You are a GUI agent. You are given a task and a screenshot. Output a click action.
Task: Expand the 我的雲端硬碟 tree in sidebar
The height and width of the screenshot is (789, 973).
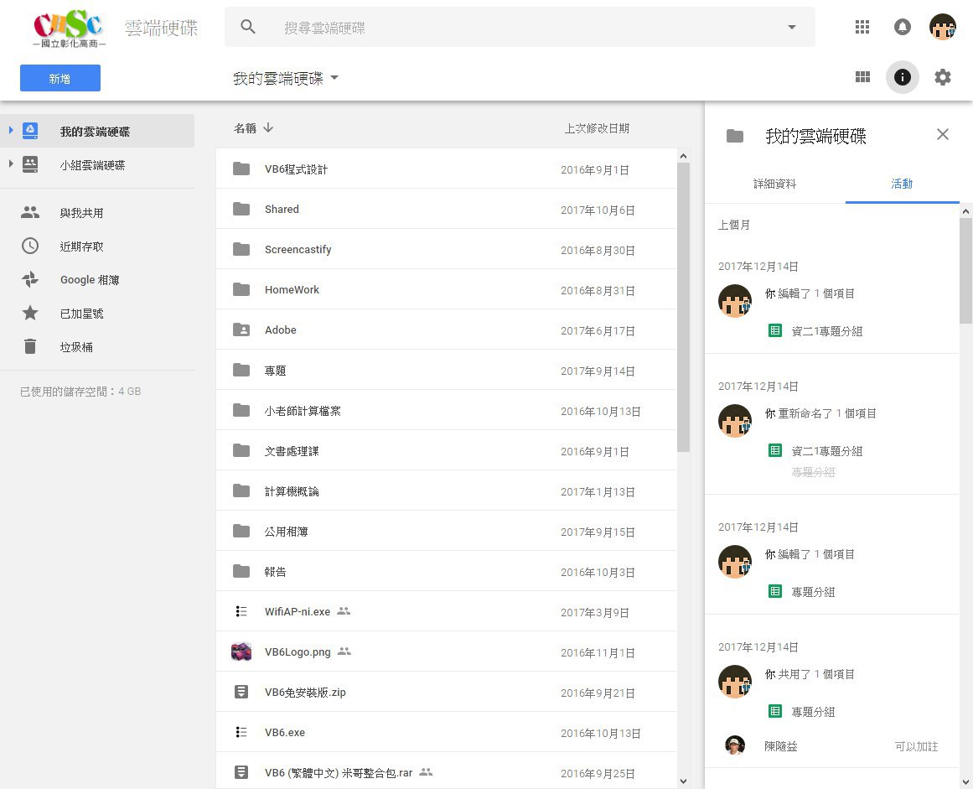[x=11, y=131]
